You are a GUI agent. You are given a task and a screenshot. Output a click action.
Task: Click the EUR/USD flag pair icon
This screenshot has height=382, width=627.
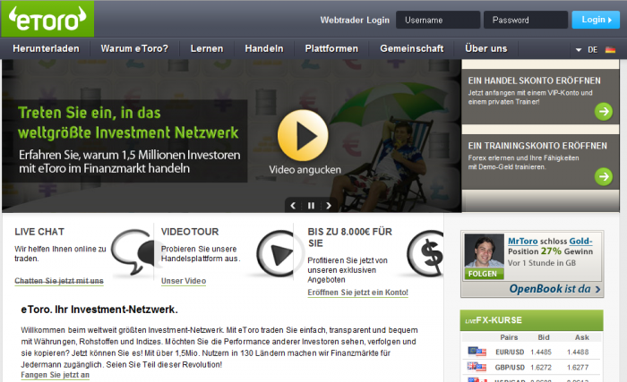click(477, 352)
